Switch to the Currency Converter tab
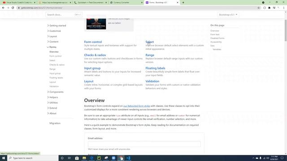This screenshot has width=287, height=161. point(126,3)
